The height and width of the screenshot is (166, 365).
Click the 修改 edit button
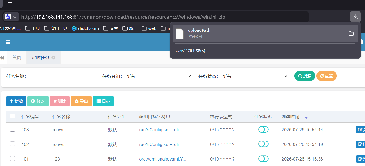click(38, 101)
